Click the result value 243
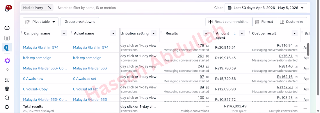The height and width of the screenshot is (113, 320). tap(201, 66)
